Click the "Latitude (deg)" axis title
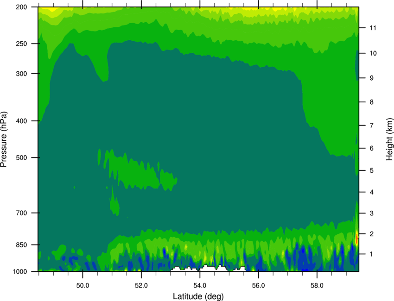 [198, 296]
